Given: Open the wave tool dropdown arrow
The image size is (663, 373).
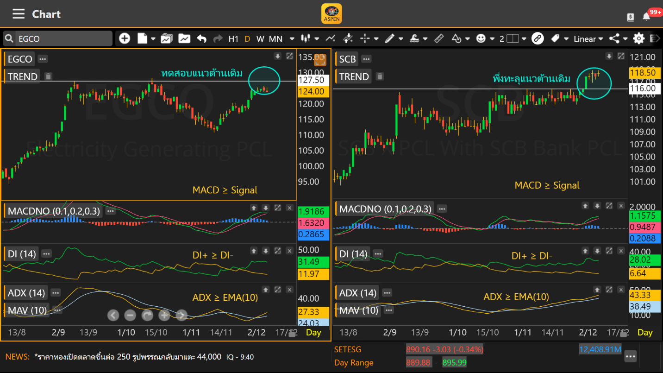Looking at the screenshot, I should pyautogui.click(x=425, y=39).
